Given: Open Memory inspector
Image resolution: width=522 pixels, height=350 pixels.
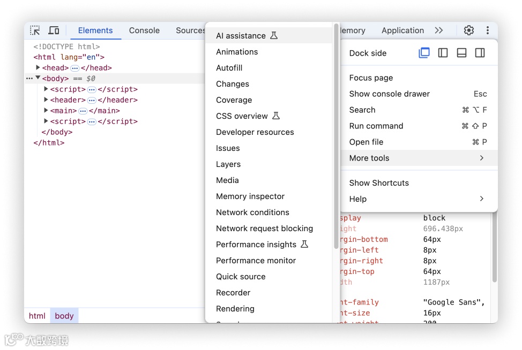Looking at the screenshot, I should 269,196.
